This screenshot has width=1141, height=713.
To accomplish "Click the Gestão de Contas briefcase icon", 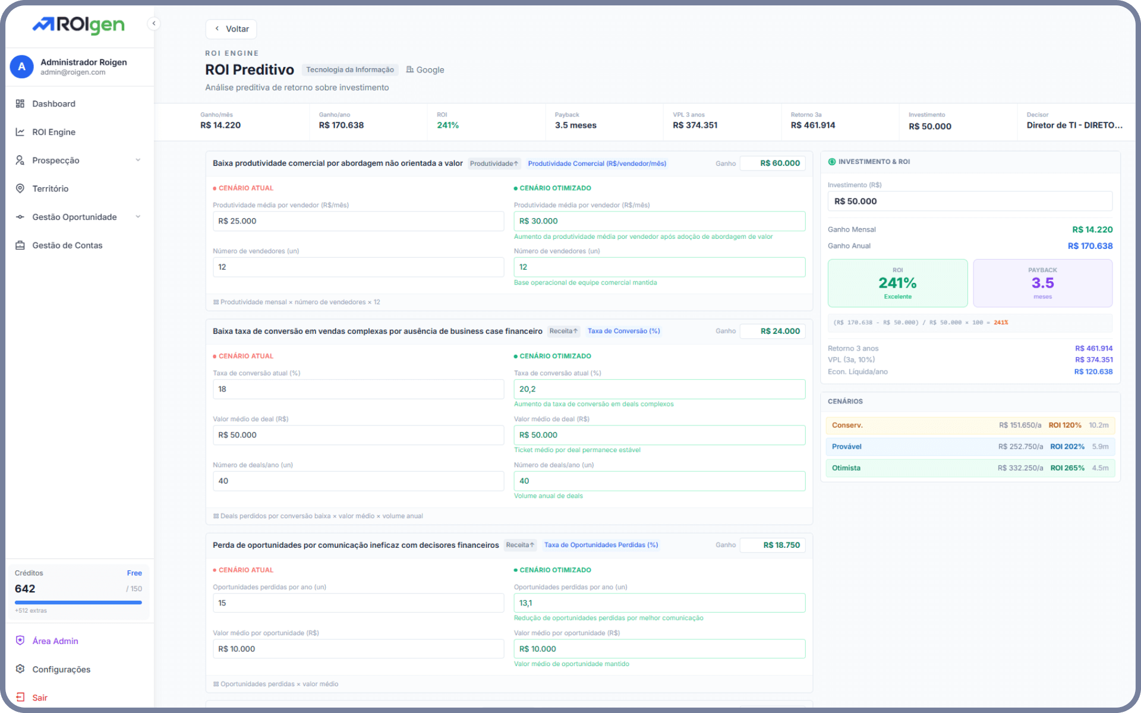I will [20, 245].
